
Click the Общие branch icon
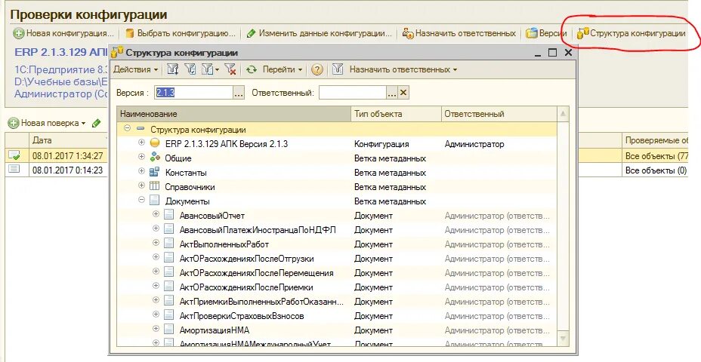click(155, 158)
